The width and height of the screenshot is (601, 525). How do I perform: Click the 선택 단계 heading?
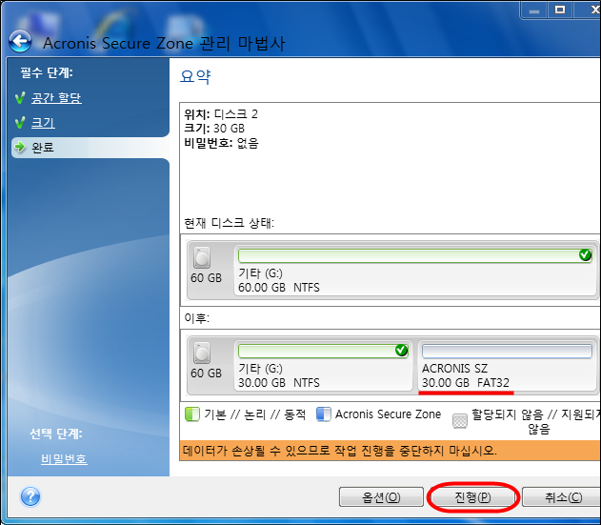(56, 434)
